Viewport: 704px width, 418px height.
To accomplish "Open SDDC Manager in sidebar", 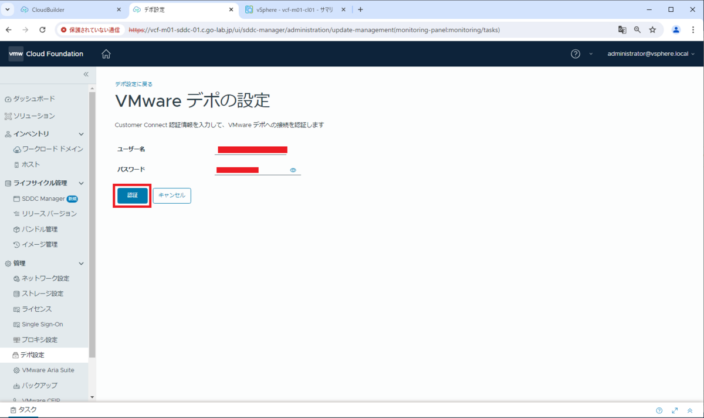I will click(x=44, y=198).
